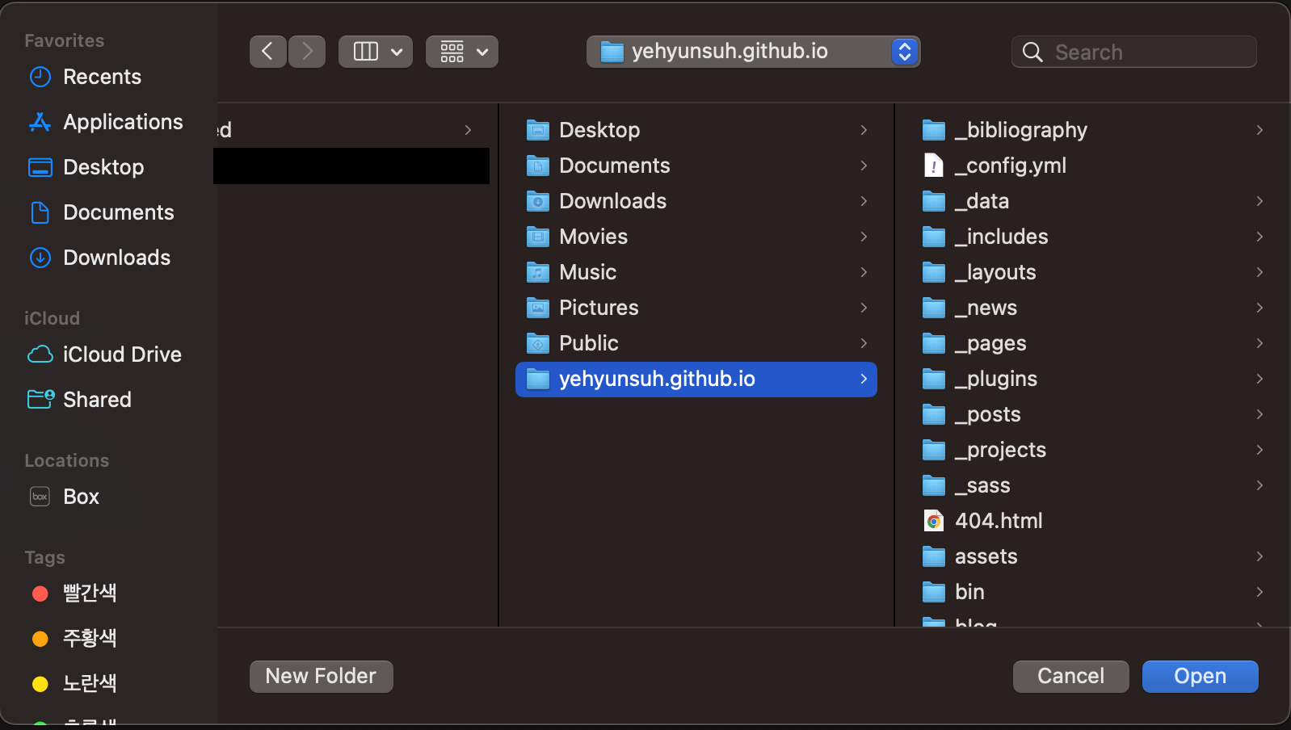
Task: Expand the _posts folder chevron
Action: [1259, 414]
